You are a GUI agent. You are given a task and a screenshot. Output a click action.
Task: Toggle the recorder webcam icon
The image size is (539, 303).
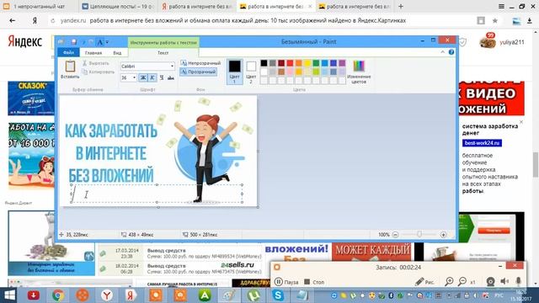pos(490,282)
